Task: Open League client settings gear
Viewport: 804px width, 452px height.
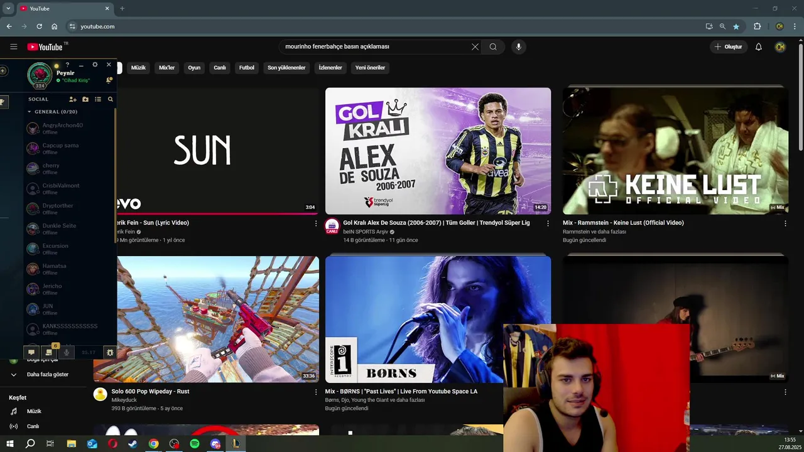Action: (95, 65)
